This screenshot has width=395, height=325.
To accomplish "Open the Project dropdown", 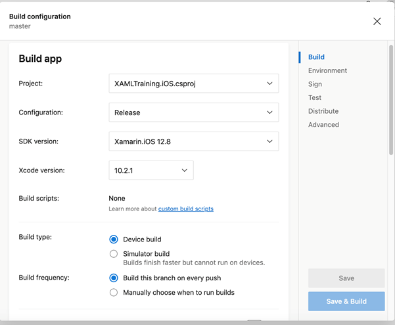I will coord(193,84).
